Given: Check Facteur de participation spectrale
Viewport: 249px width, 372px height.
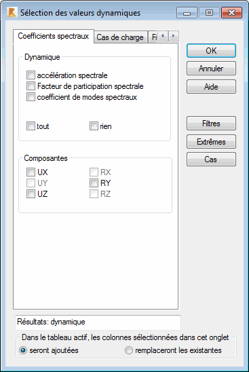Looking at the screenshot, I should [31, 86].
